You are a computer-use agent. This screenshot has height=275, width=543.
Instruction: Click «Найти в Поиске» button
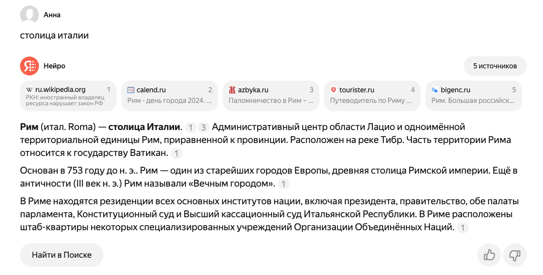61,255
